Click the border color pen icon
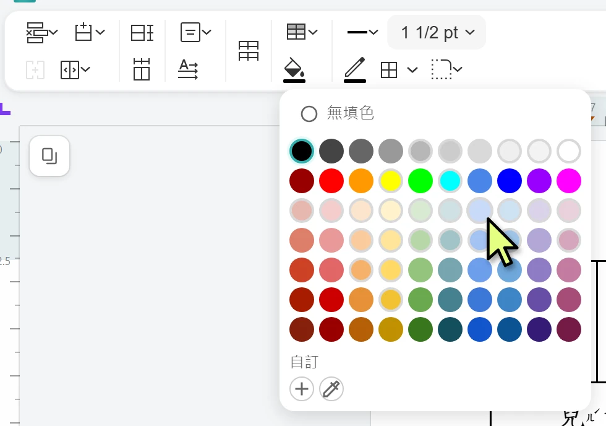Screen dimensions: 606x426 355,69
